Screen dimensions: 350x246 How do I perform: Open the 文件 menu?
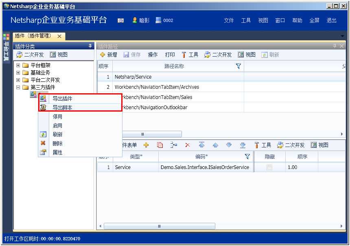coord(229,20)
